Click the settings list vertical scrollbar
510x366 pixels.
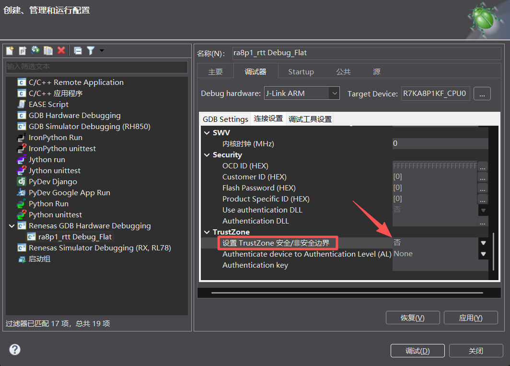coord(493,251)
